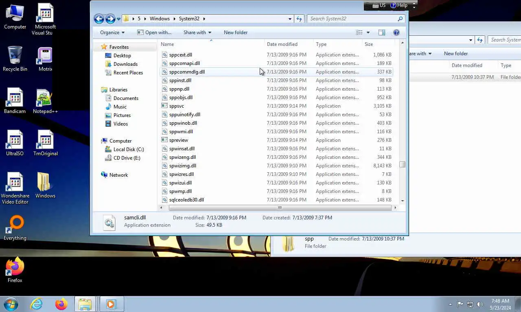Open address bar previous locations dropdown
The width and height of the screenshot is (521, 312).
[290, 19]
